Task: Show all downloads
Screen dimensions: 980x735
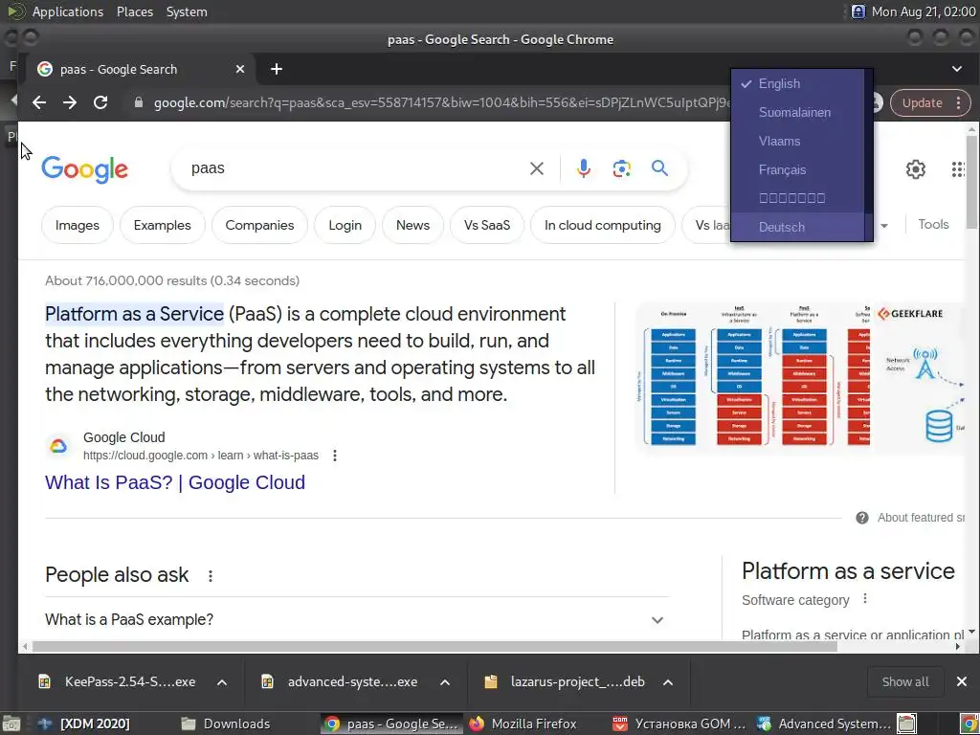Action: tap(905, 681)
